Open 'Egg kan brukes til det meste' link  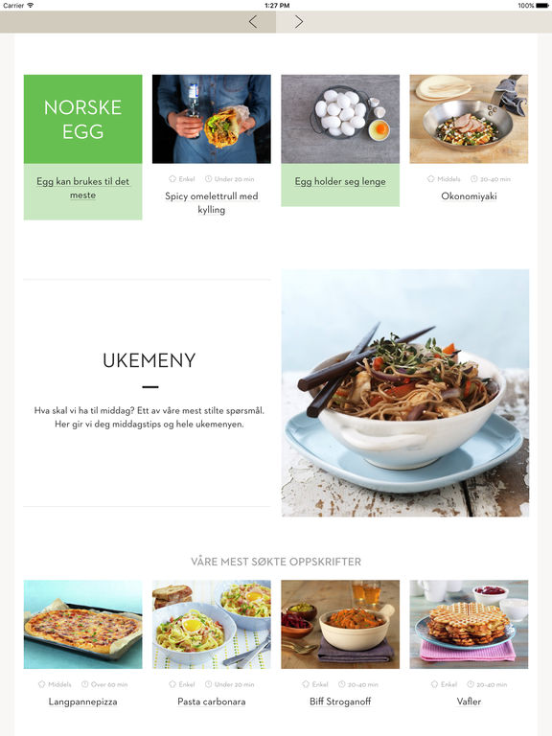(x=83, y=188)
